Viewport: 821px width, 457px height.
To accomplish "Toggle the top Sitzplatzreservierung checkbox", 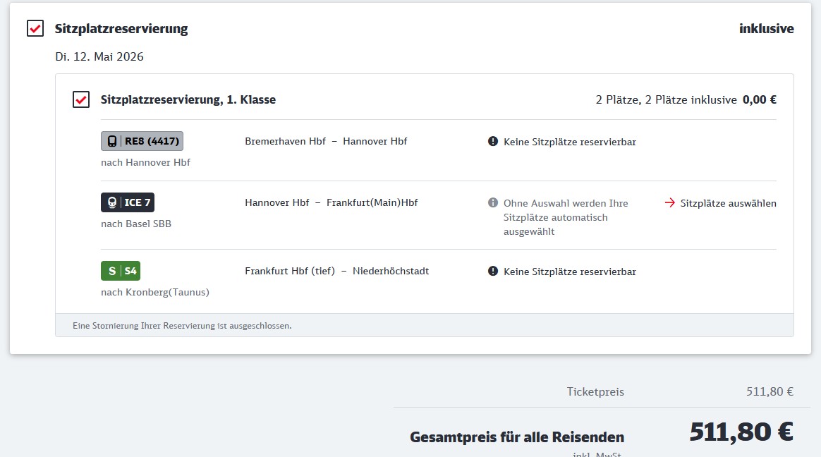I will (x=35, y=29).
